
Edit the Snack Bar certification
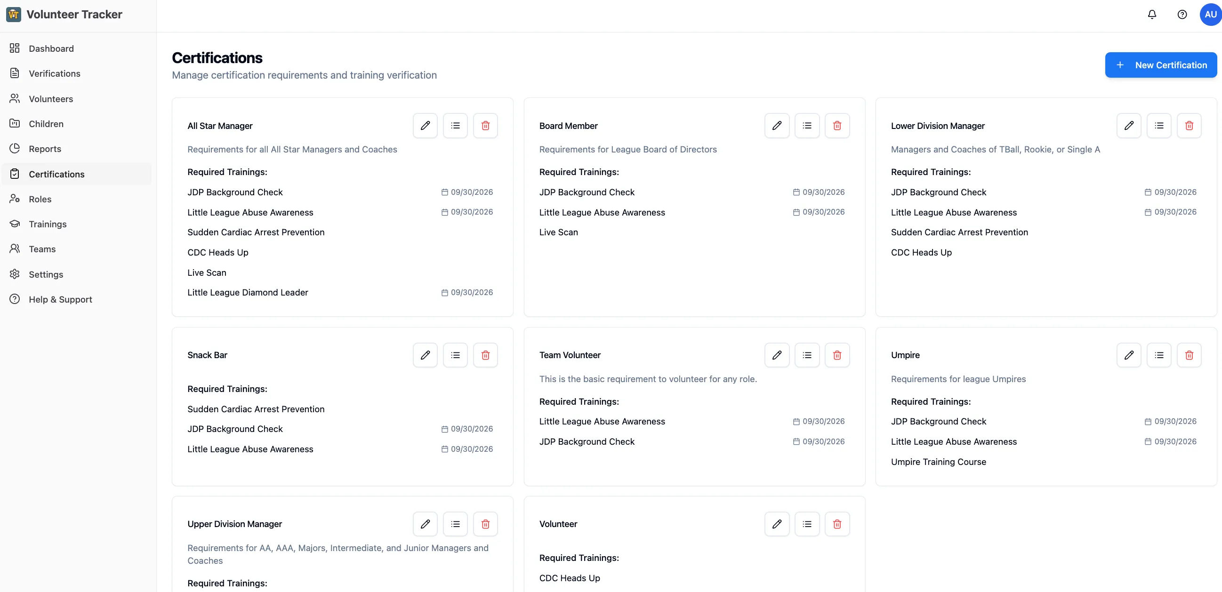[x=425, y=354]
